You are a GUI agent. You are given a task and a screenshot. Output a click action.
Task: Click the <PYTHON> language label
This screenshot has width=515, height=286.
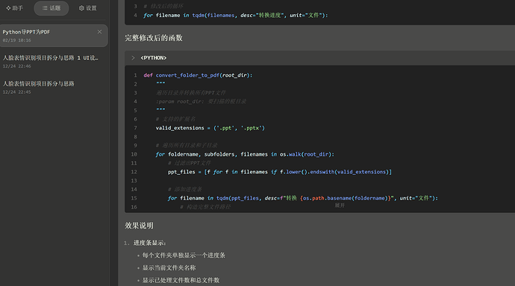[154, 58]
